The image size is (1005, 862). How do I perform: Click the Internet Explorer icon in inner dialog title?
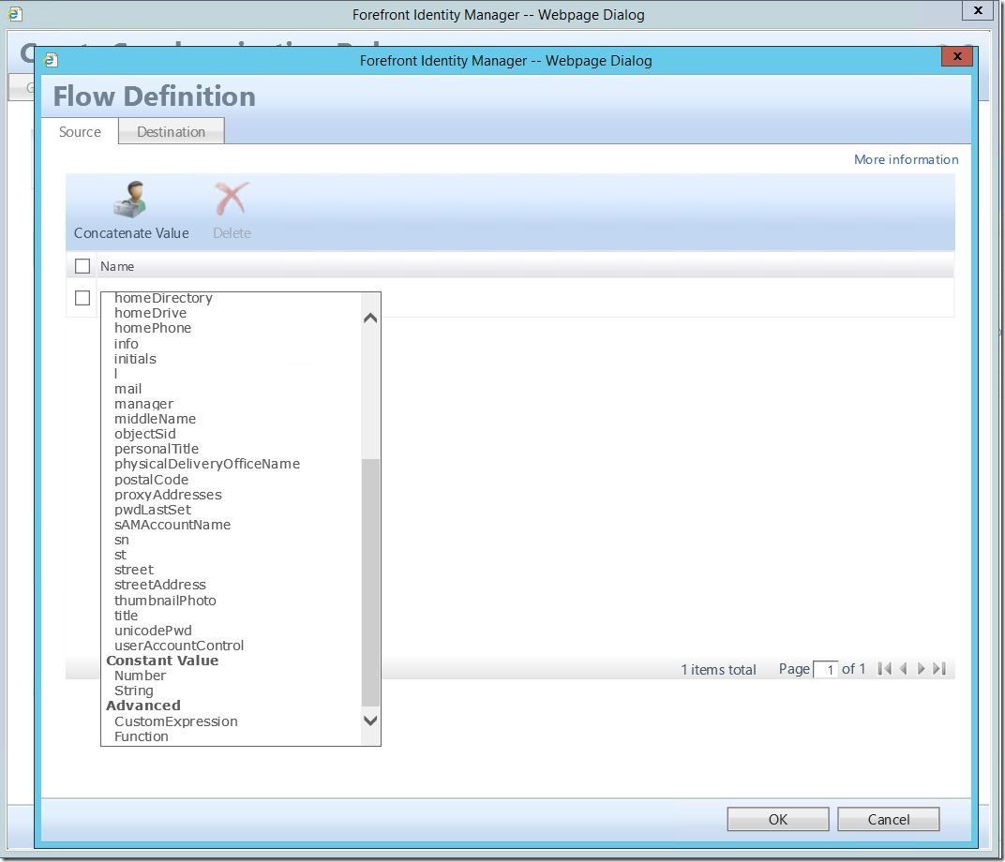(51, 60)
